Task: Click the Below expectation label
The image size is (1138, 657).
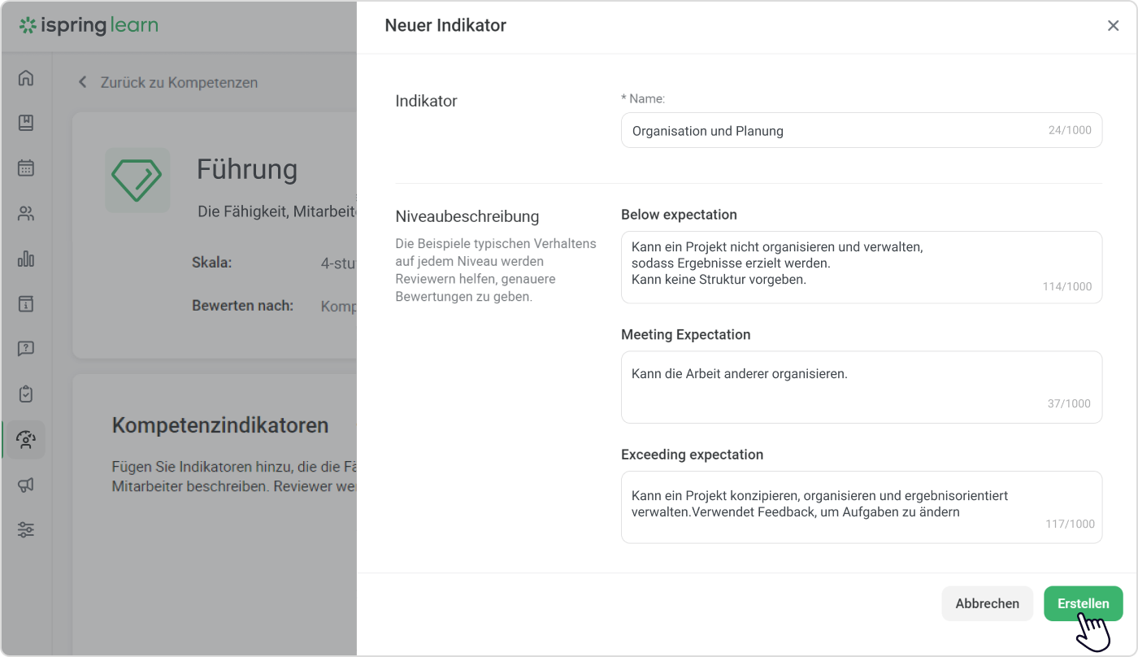Action: (x=679, y=215)
